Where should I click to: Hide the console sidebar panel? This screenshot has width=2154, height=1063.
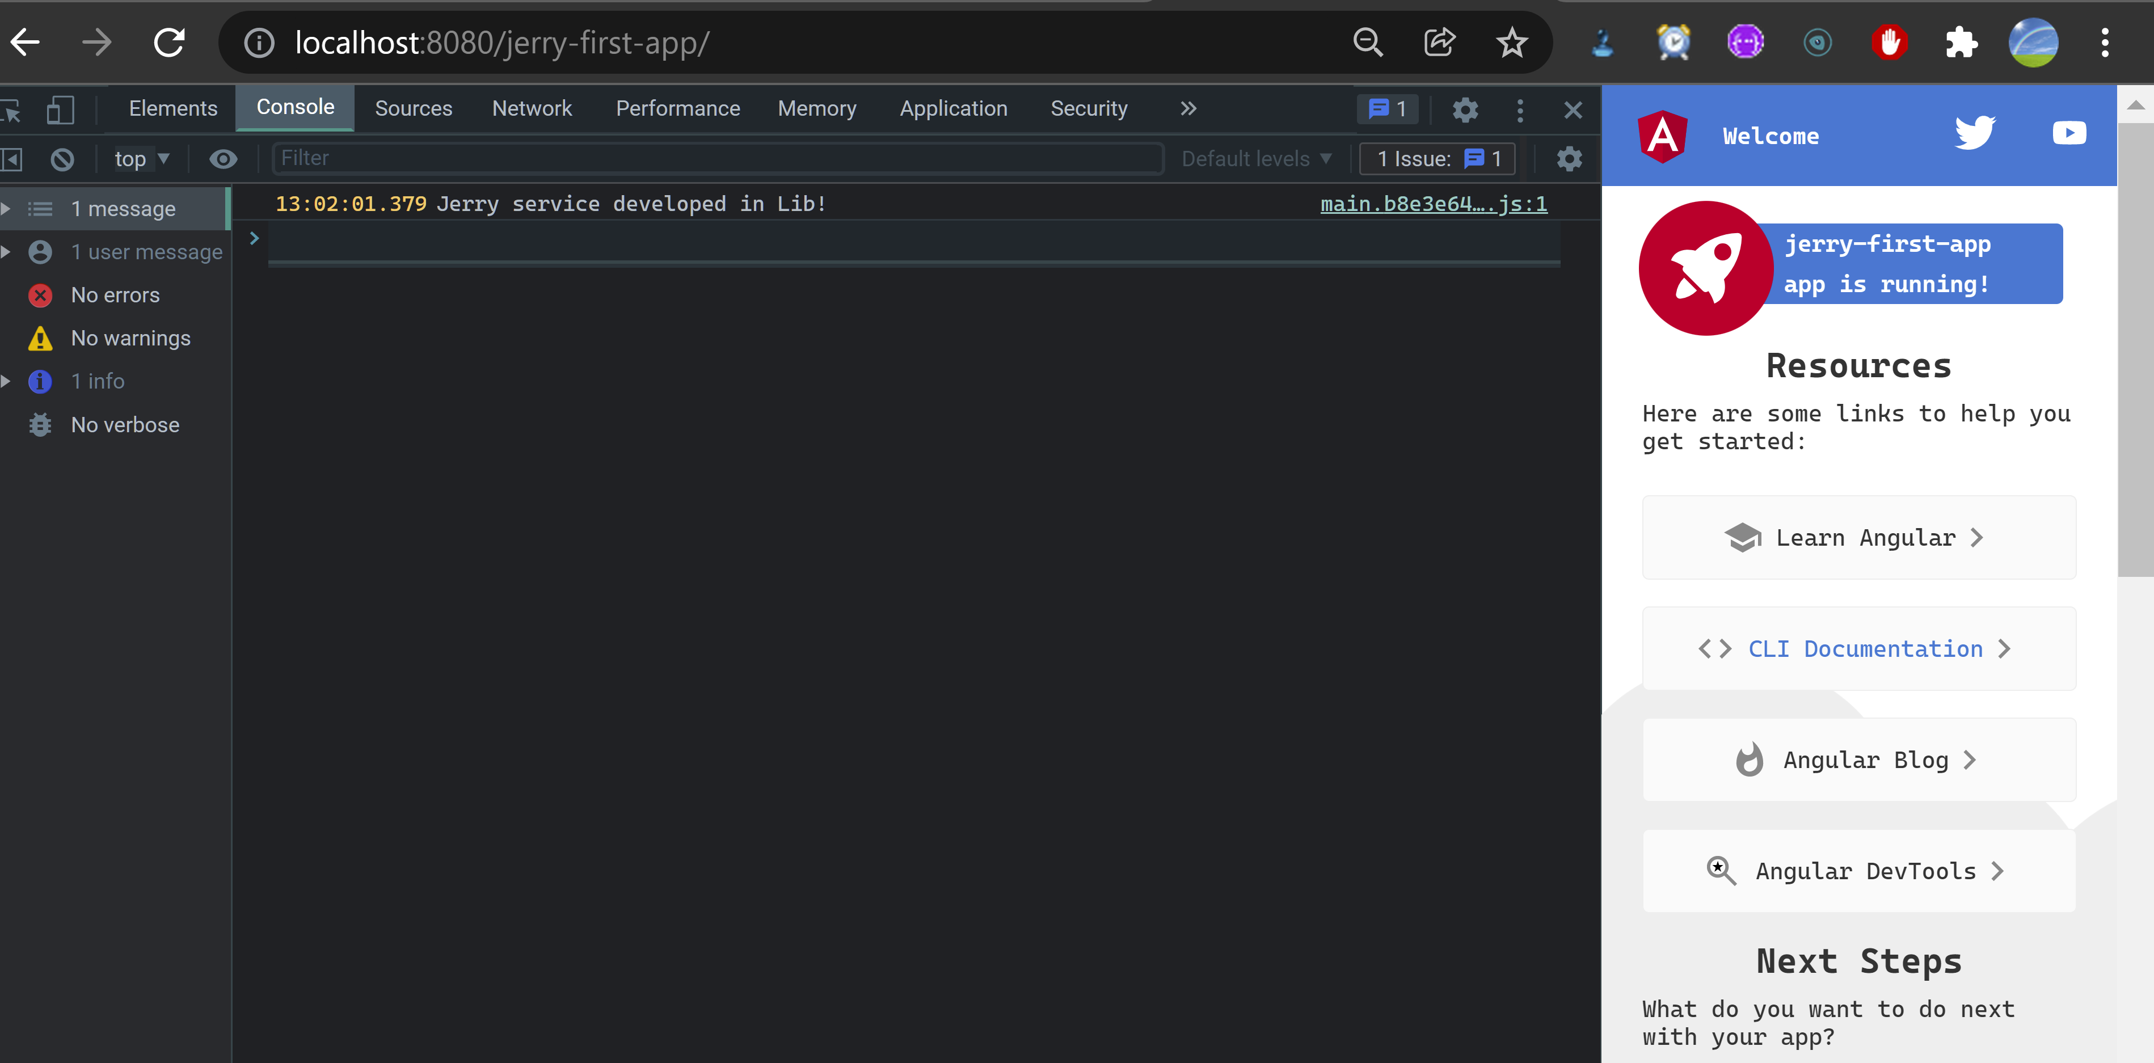(12, 159)
